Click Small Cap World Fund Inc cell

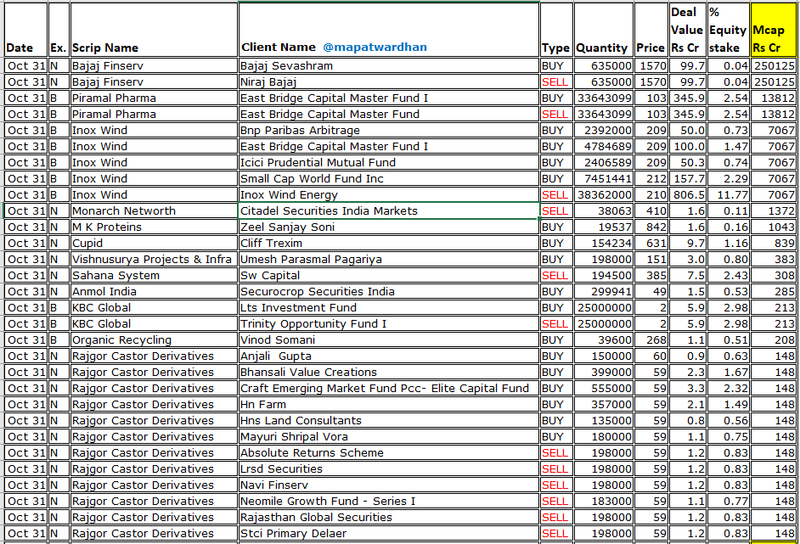coord(389,178)
